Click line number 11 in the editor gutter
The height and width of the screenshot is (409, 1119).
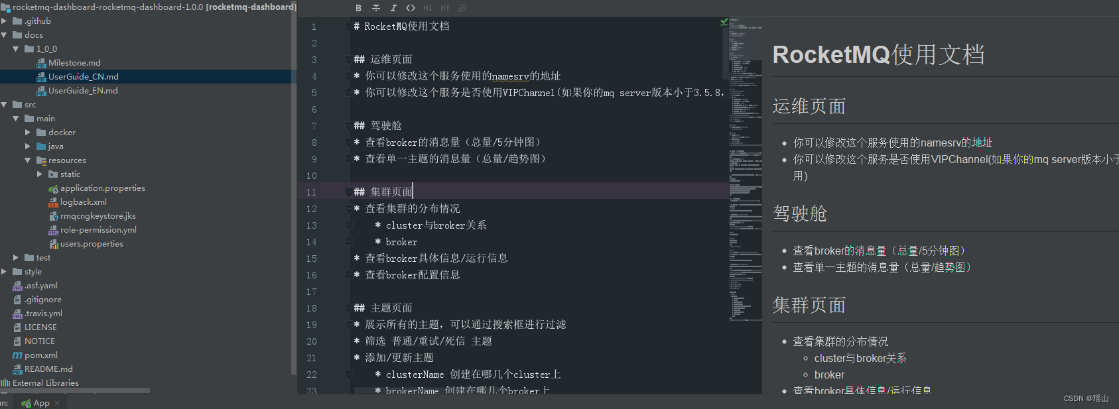tap(310, 192)
